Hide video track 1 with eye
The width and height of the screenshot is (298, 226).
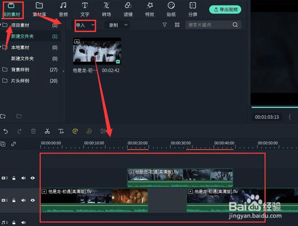[x=33, y=200]
